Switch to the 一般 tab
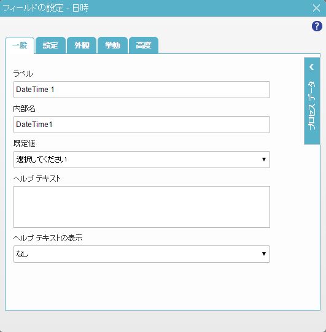Image resolution: width=326 pixels, height=332 pixels. point(20,45)
